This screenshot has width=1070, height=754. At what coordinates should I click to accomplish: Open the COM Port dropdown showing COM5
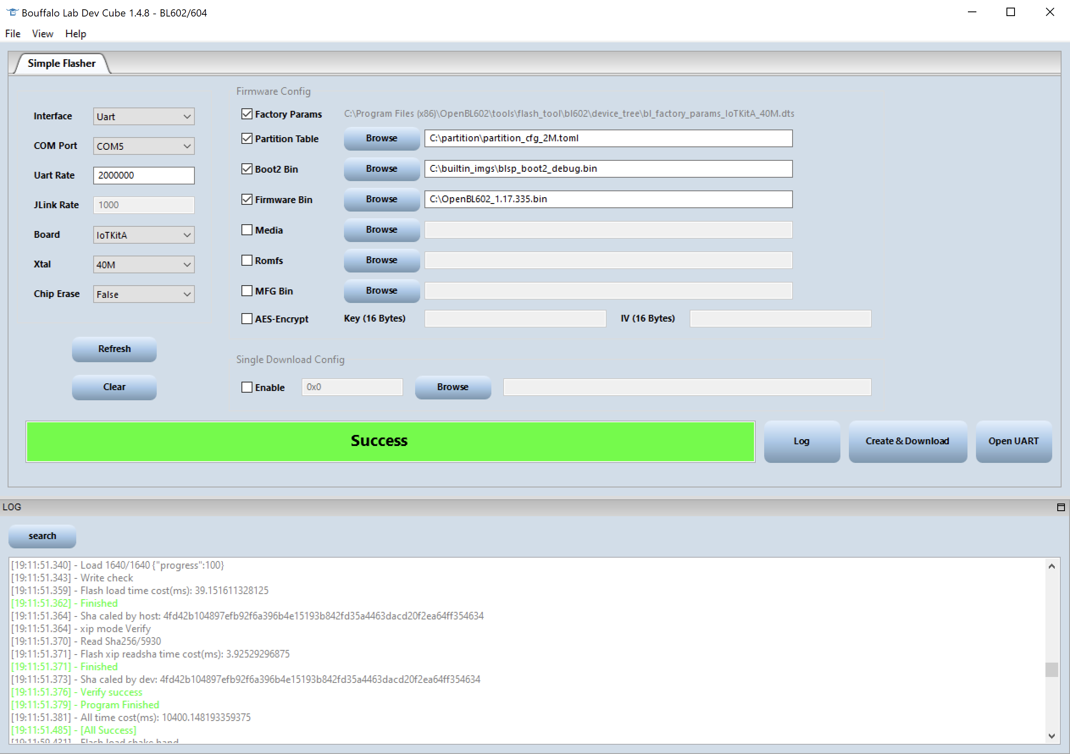point(144,146)
